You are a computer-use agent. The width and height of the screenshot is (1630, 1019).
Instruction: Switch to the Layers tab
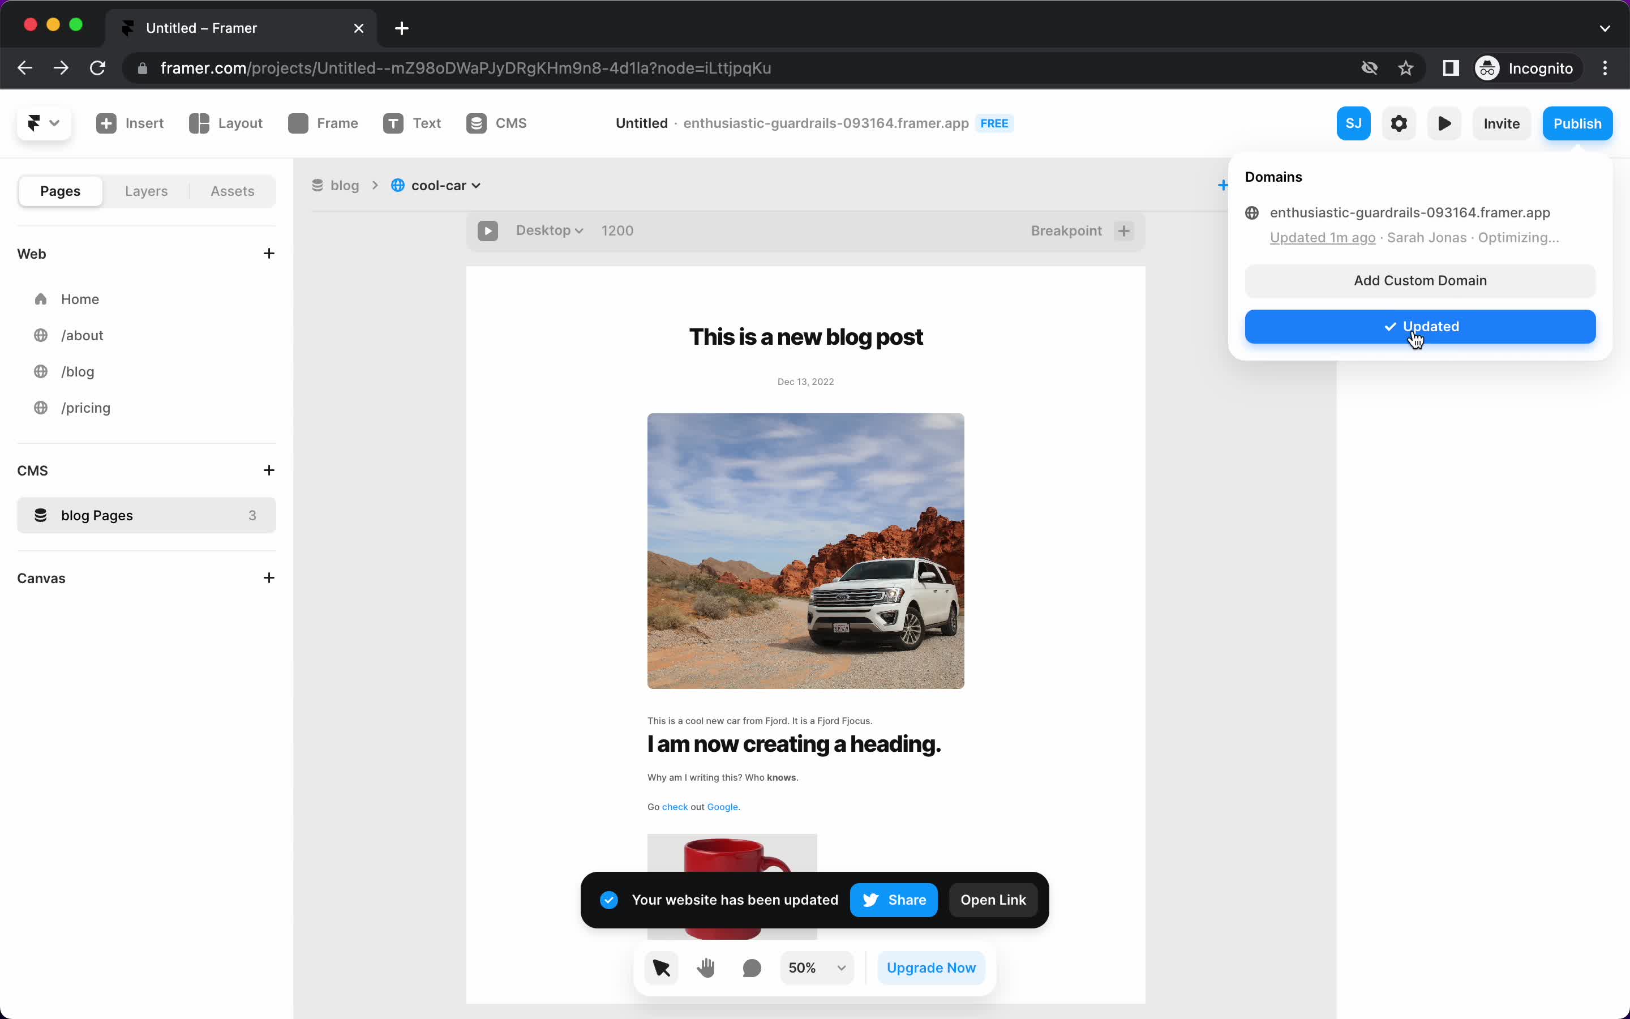[145, 190]
